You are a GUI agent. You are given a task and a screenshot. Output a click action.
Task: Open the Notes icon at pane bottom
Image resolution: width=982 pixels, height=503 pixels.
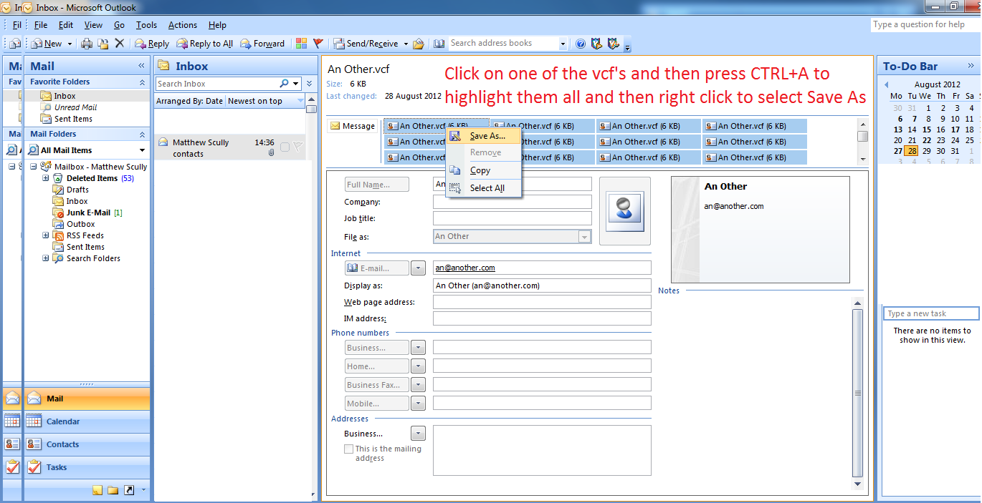[x=97, y=490]
